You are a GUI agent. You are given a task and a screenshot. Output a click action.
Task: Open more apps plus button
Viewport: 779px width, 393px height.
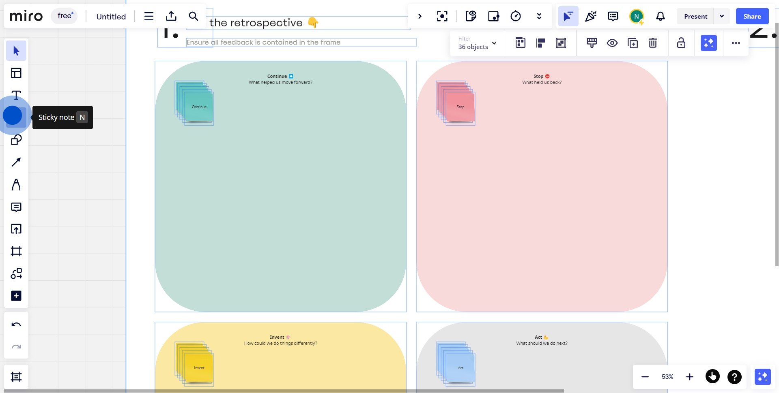(x=16, y=296)
